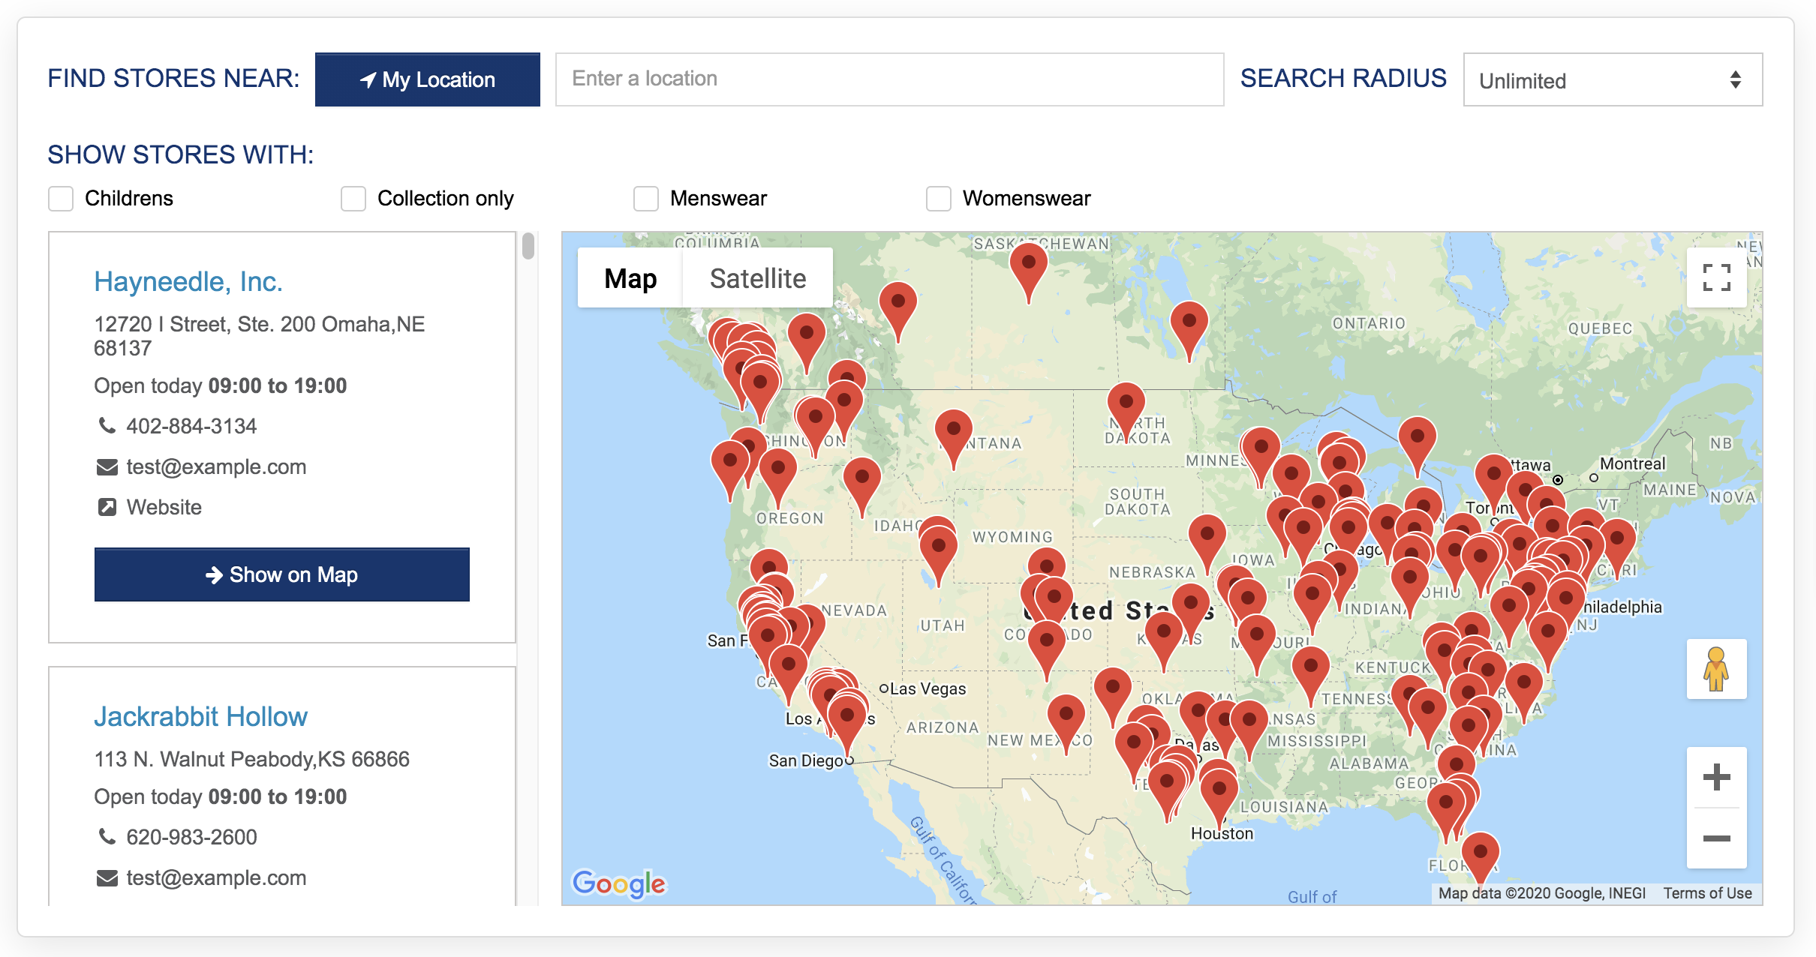Open the Search Radius dropdown

pyautogui.click(x=1613, y=79)
